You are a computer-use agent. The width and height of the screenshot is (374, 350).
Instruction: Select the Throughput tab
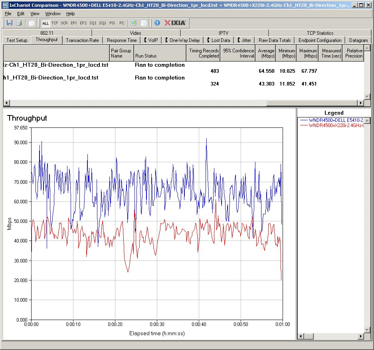47,40
